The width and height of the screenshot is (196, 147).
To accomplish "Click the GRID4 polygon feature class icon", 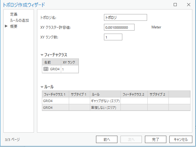I will click(46, 69).
